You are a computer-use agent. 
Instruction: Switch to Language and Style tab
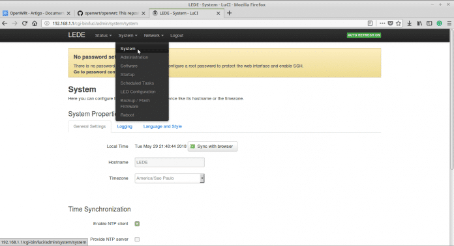pyautogui.click(x=162, y=126)
